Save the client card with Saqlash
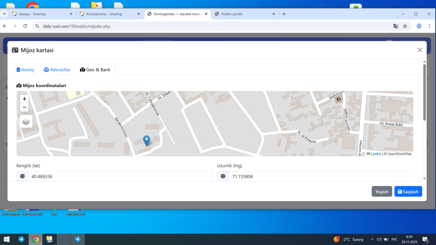436x245 pixels. coord(408,192)
